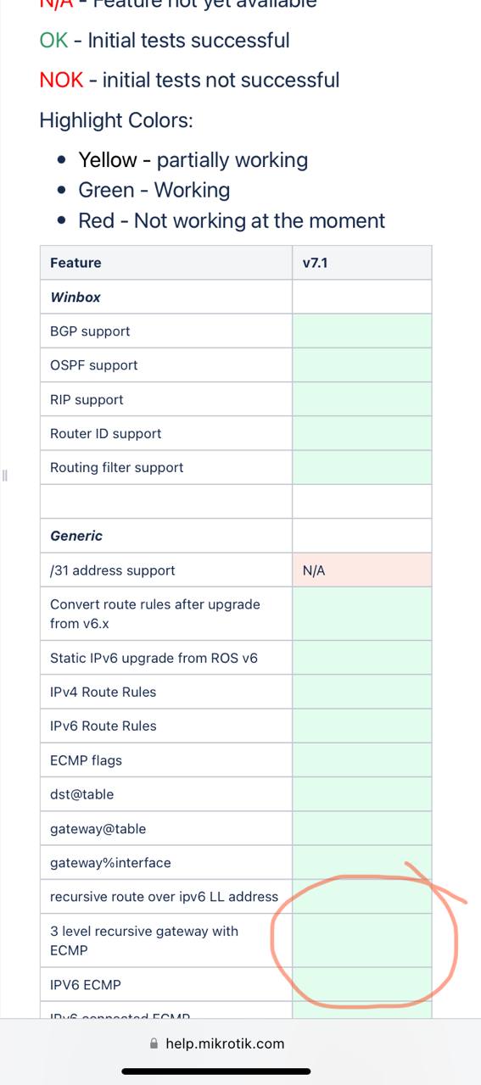Tap the lock icon in address bar

[154, 1044]
